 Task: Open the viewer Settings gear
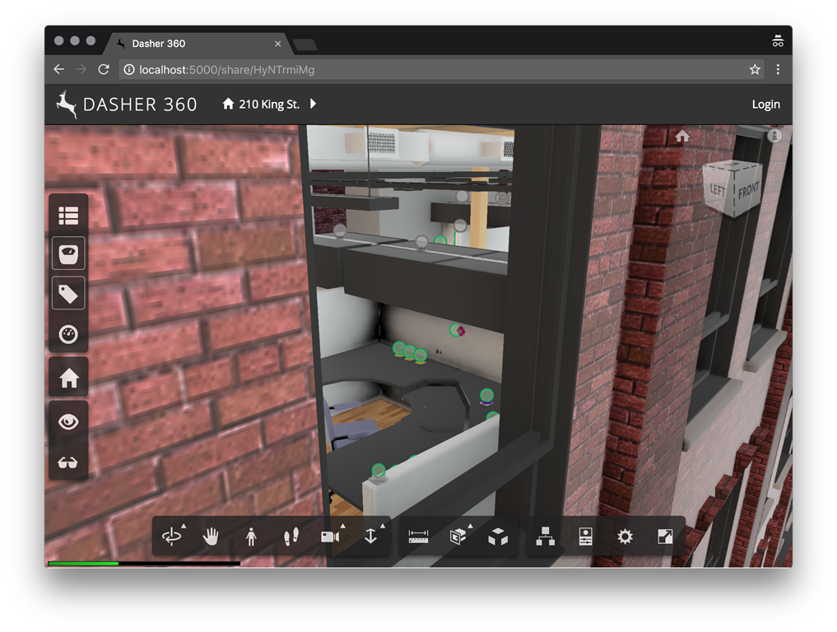tap(625, 537)
